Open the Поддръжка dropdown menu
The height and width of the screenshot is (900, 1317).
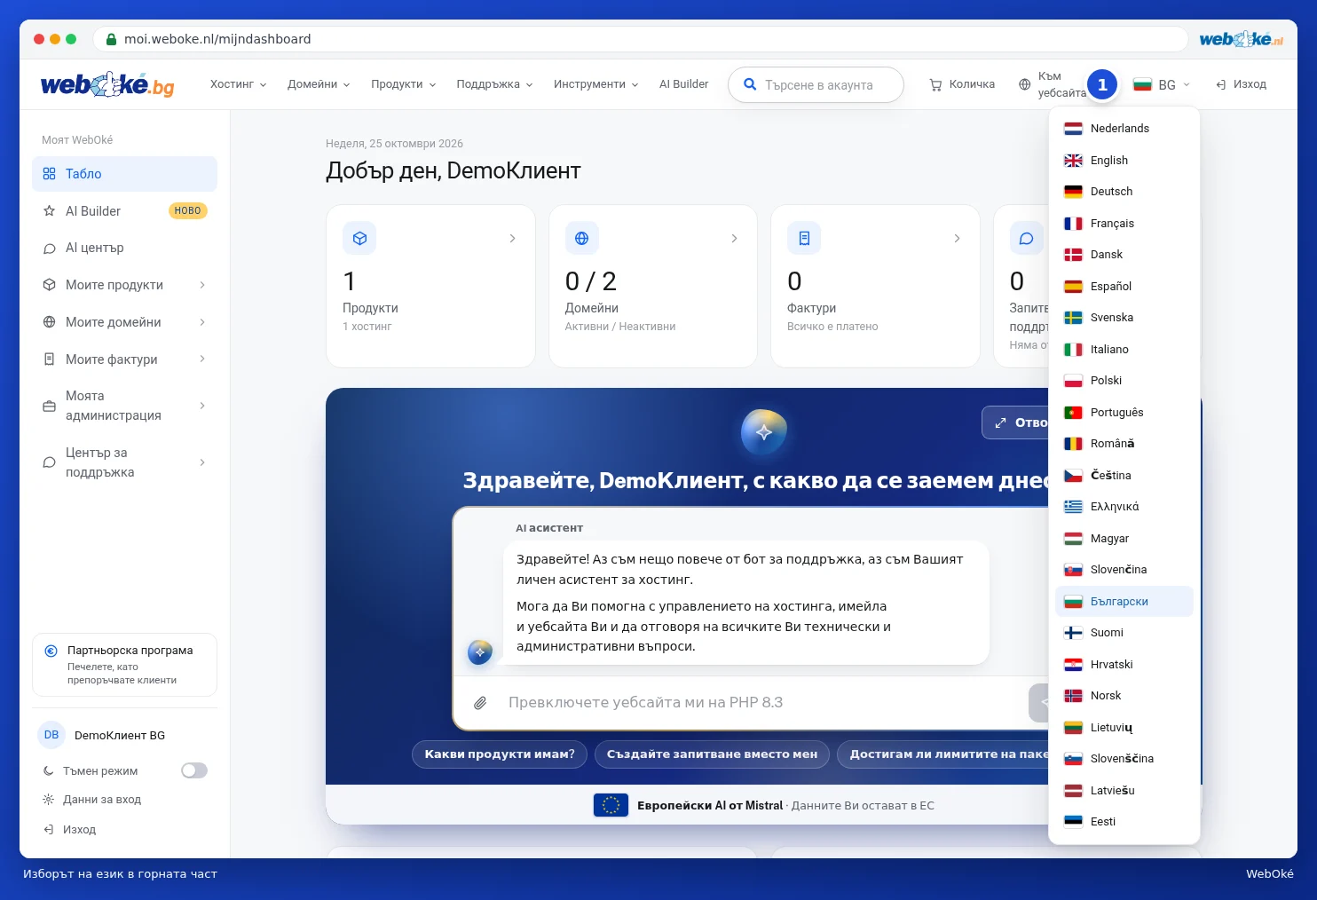pos(494,84)
